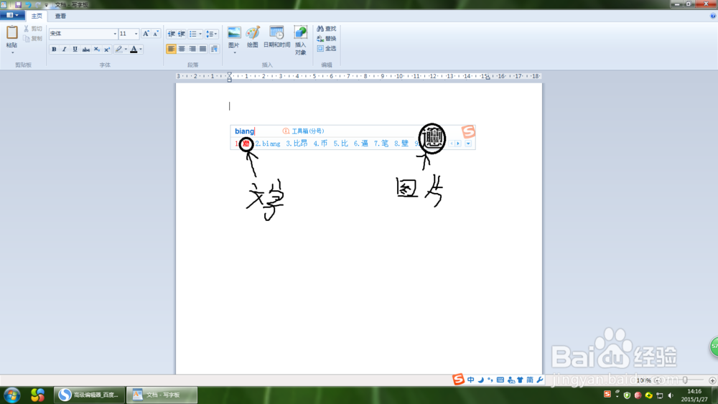
Task: Switch to the 查看 ribbon tab
Action: click(60, 16)
